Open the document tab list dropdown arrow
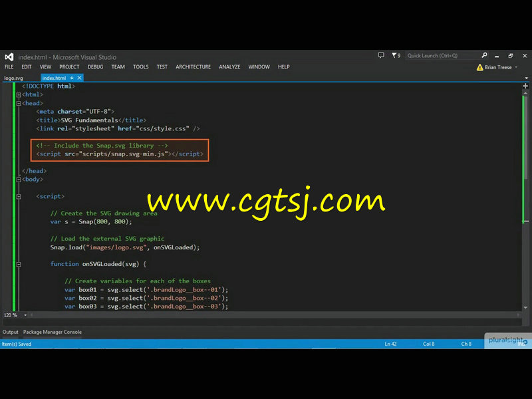Viewport: 532px width, 399px height. 526,78
